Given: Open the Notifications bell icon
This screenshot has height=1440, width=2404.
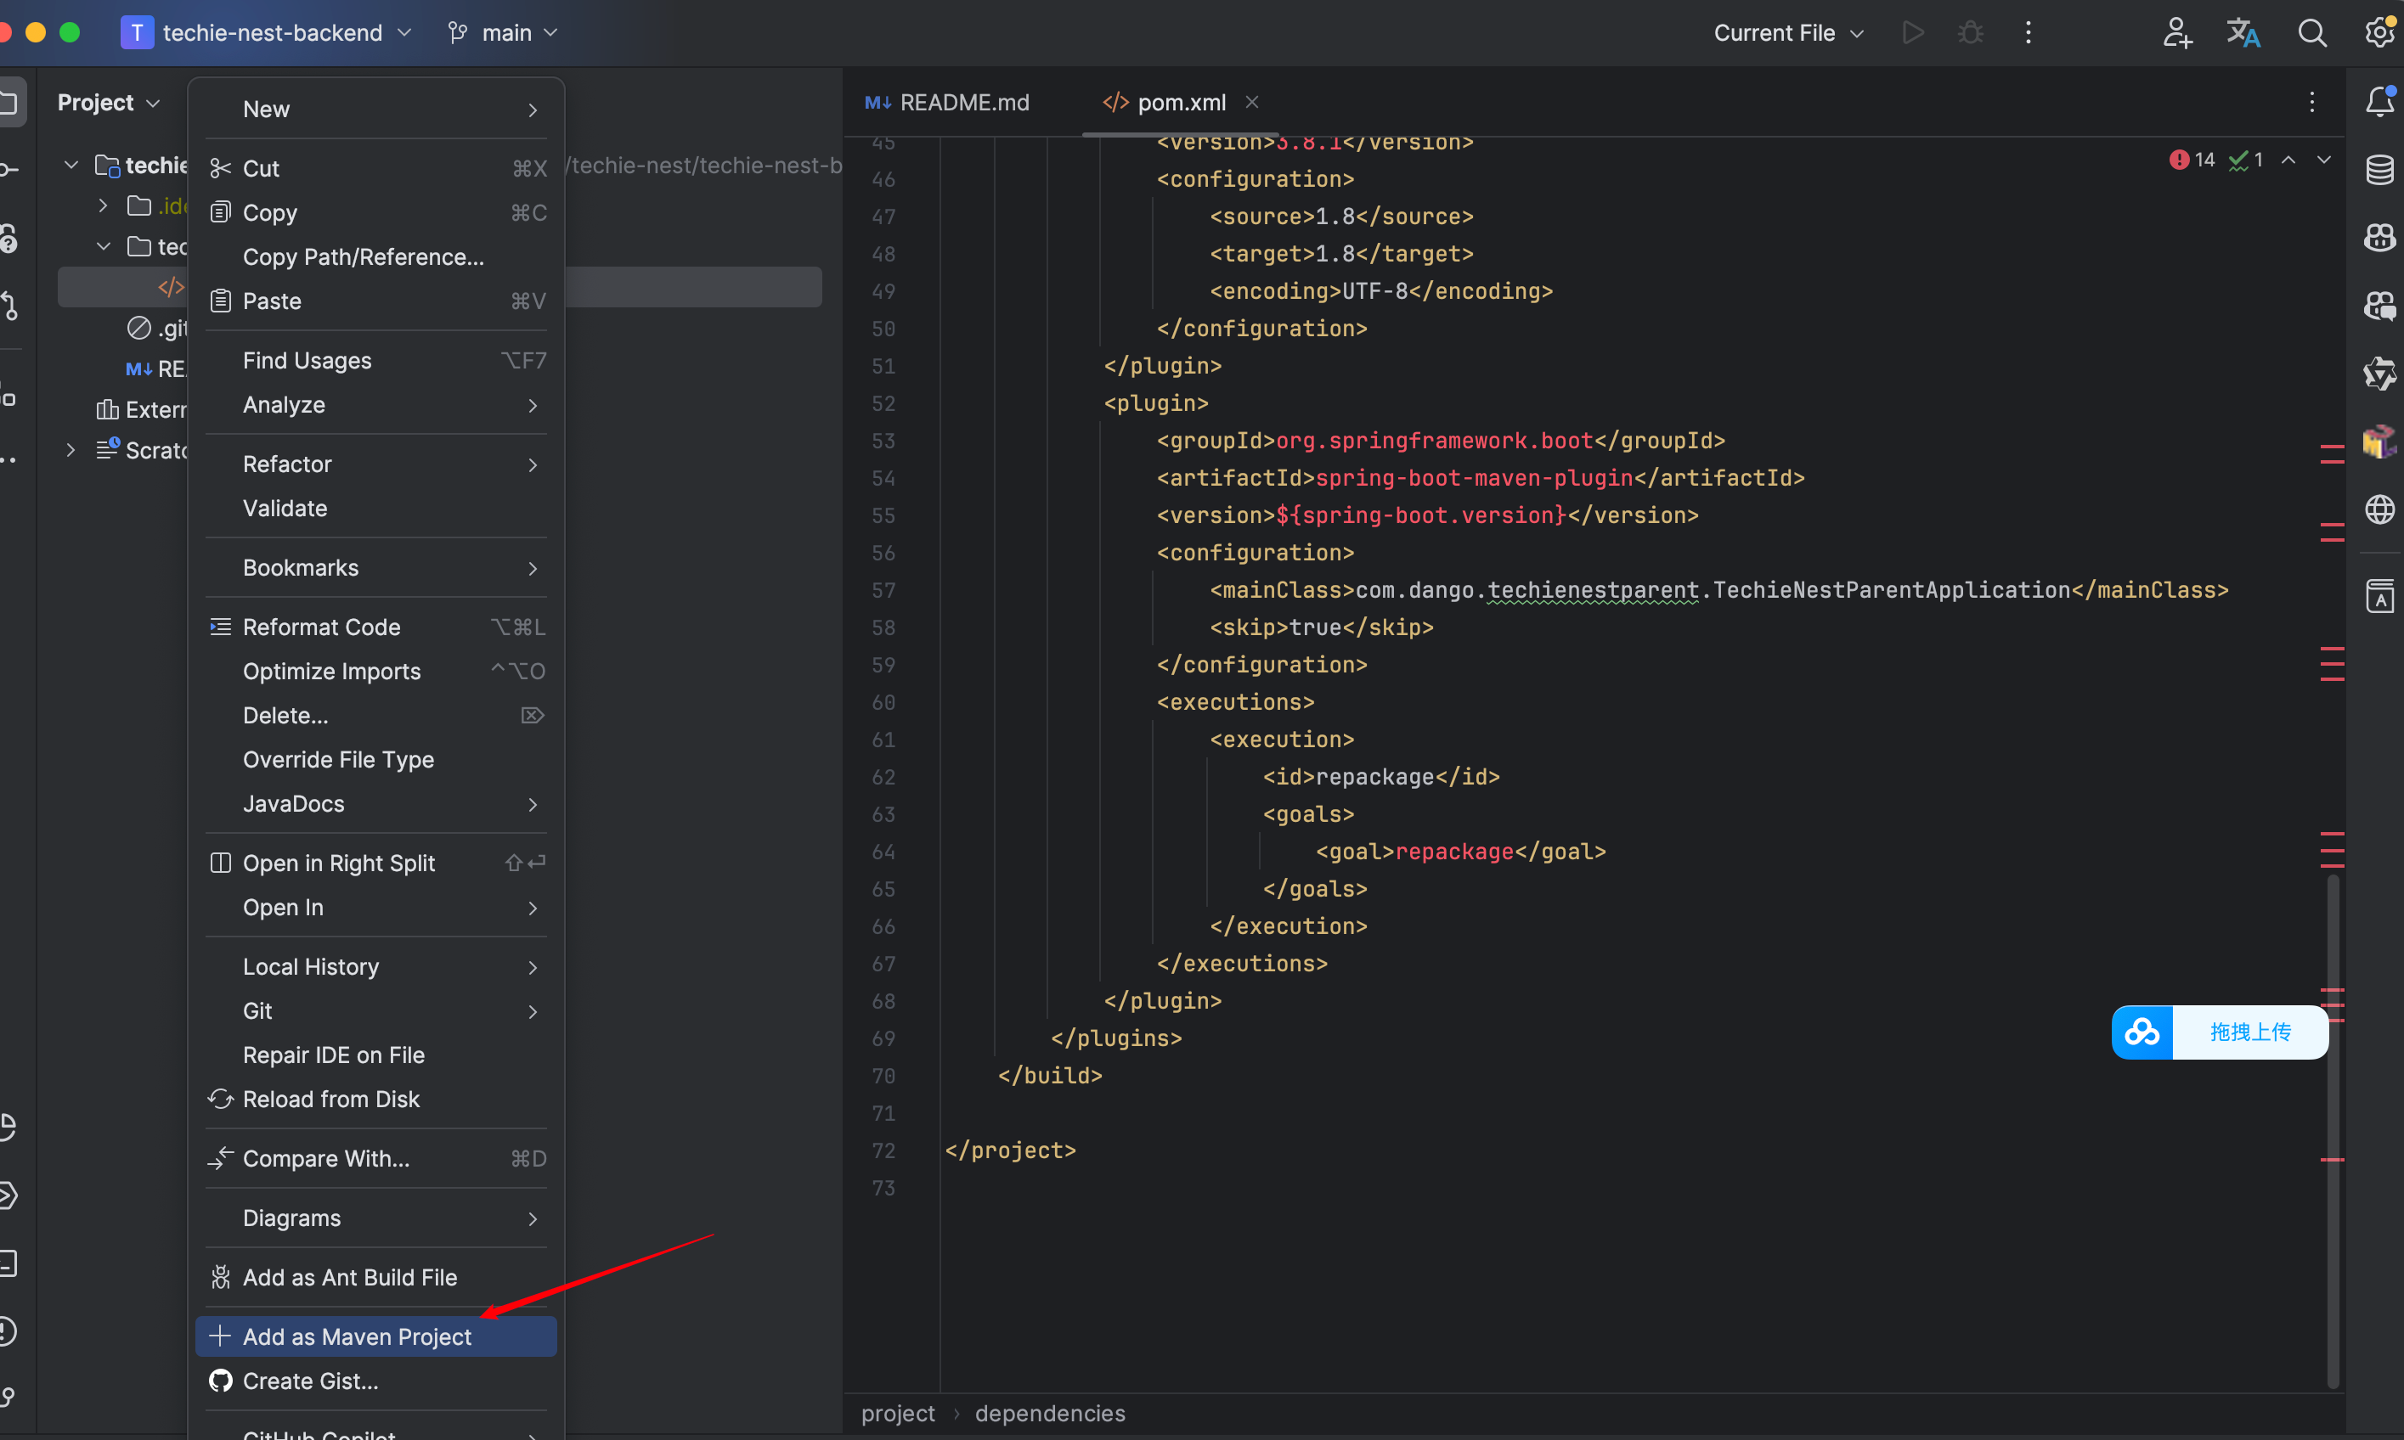Looking at the screenshot, I should 2379,102.
